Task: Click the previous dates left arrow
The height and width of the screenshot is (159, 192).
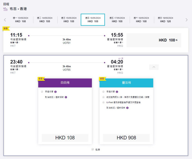Action: coord(5,20)
